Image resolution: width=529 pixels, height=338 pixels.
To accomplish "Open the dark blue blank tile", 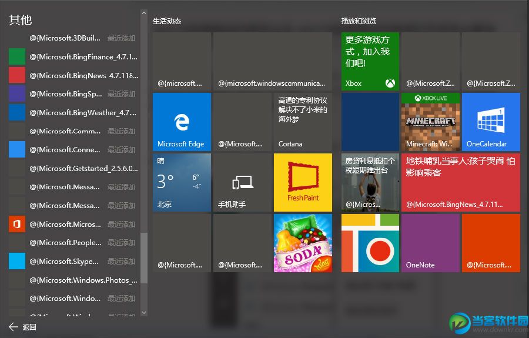I will tap(370, 122).
